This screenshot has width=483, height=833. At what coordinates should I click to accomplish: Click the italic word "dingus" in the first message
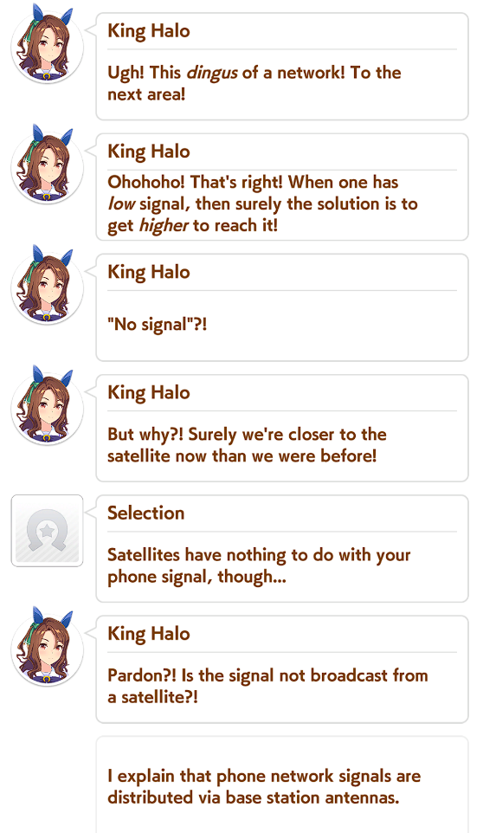tap(212, 74)
